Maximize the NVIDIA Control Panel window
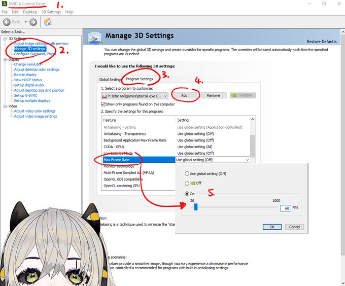The width and height of the screenshot is (345, 286). [x=324, y=4]
